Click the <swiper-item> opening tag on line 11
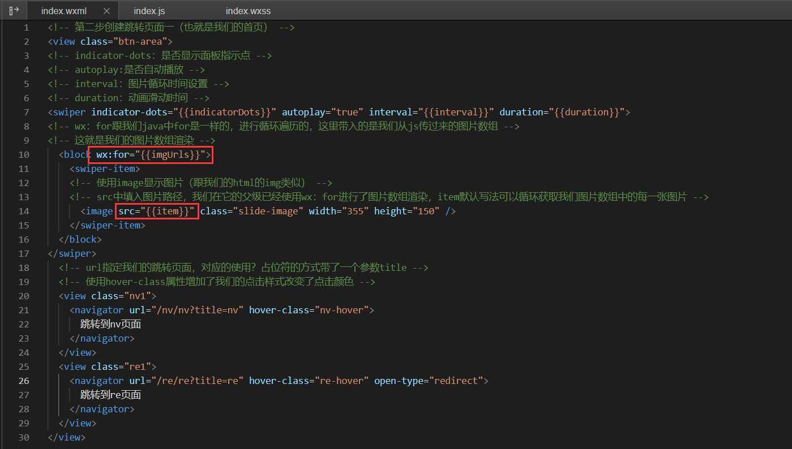The width and height of the screenshot is (792, 449). (x=105, y=169)
